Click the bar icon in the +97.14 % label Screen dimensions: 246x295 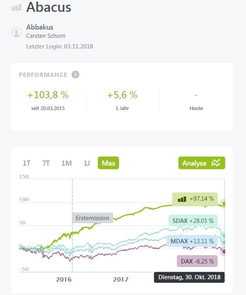click(x=182, y=200)
